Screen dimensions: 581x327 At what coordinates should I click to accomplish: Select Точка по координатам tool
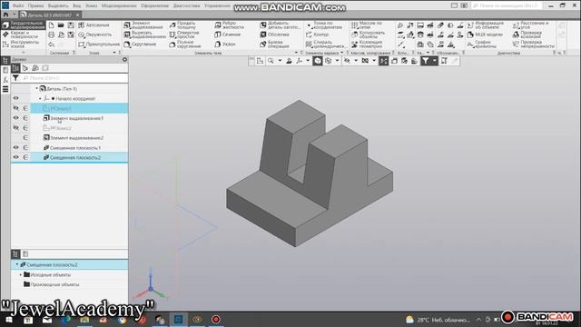(x=324, y=25)
